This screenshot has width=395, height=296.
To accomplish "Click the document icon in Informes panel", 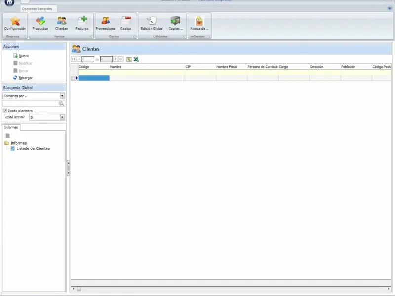I will tap(8, 136).
